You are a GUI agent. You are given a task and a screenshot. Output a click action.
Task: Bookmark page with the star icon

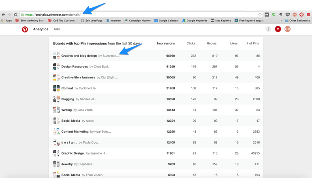click(x=260, y=15)
